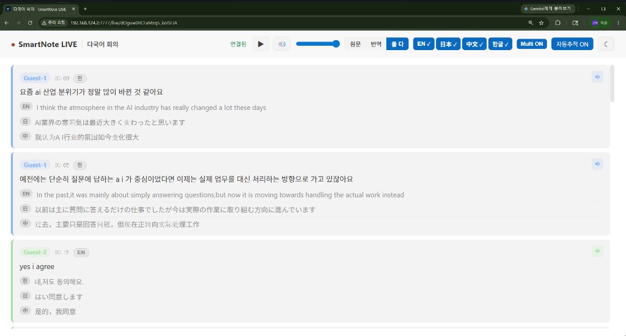Click Korean text '예전에는 단순히 질문에 답하는'
The image size is (626, 336).
(x=67, y=179)
